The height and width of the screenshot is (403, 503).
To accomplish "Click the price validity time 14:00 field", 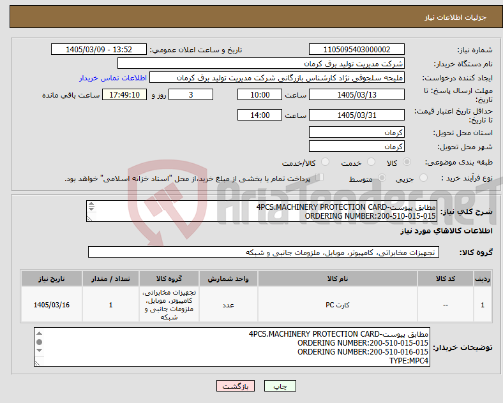I will pyautogui.click(x=260, y=115).
